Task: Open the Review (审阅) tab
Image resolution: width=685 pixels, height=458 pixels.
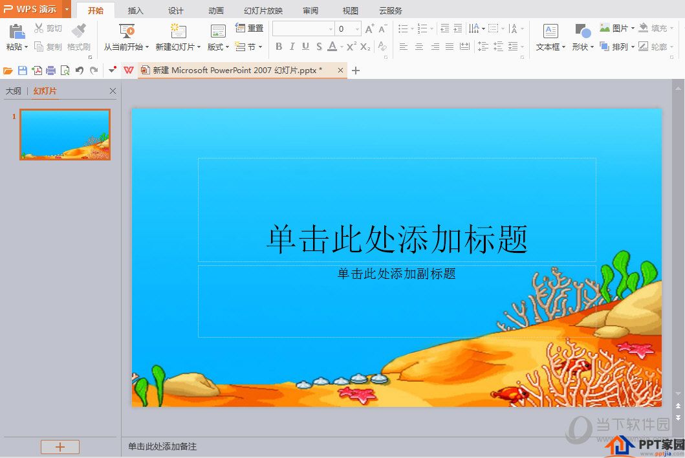Action: click(310, 10)
